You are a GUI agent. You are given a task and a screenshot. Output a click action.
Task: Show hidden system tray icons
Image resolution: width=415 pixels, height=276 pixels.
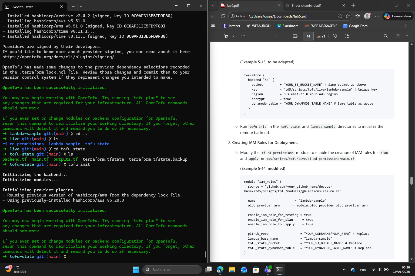point(344,270)
